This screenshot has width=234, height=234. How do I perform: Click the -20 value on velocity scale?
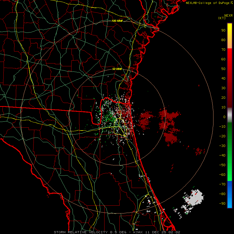(x=222, y=136)
